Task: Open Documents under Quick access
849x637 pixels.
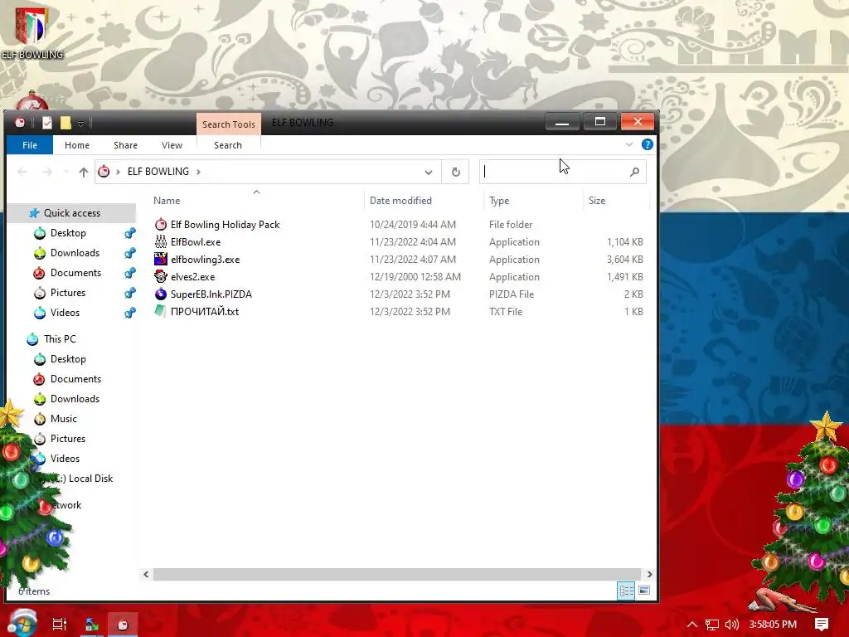Action: [75, 273]
